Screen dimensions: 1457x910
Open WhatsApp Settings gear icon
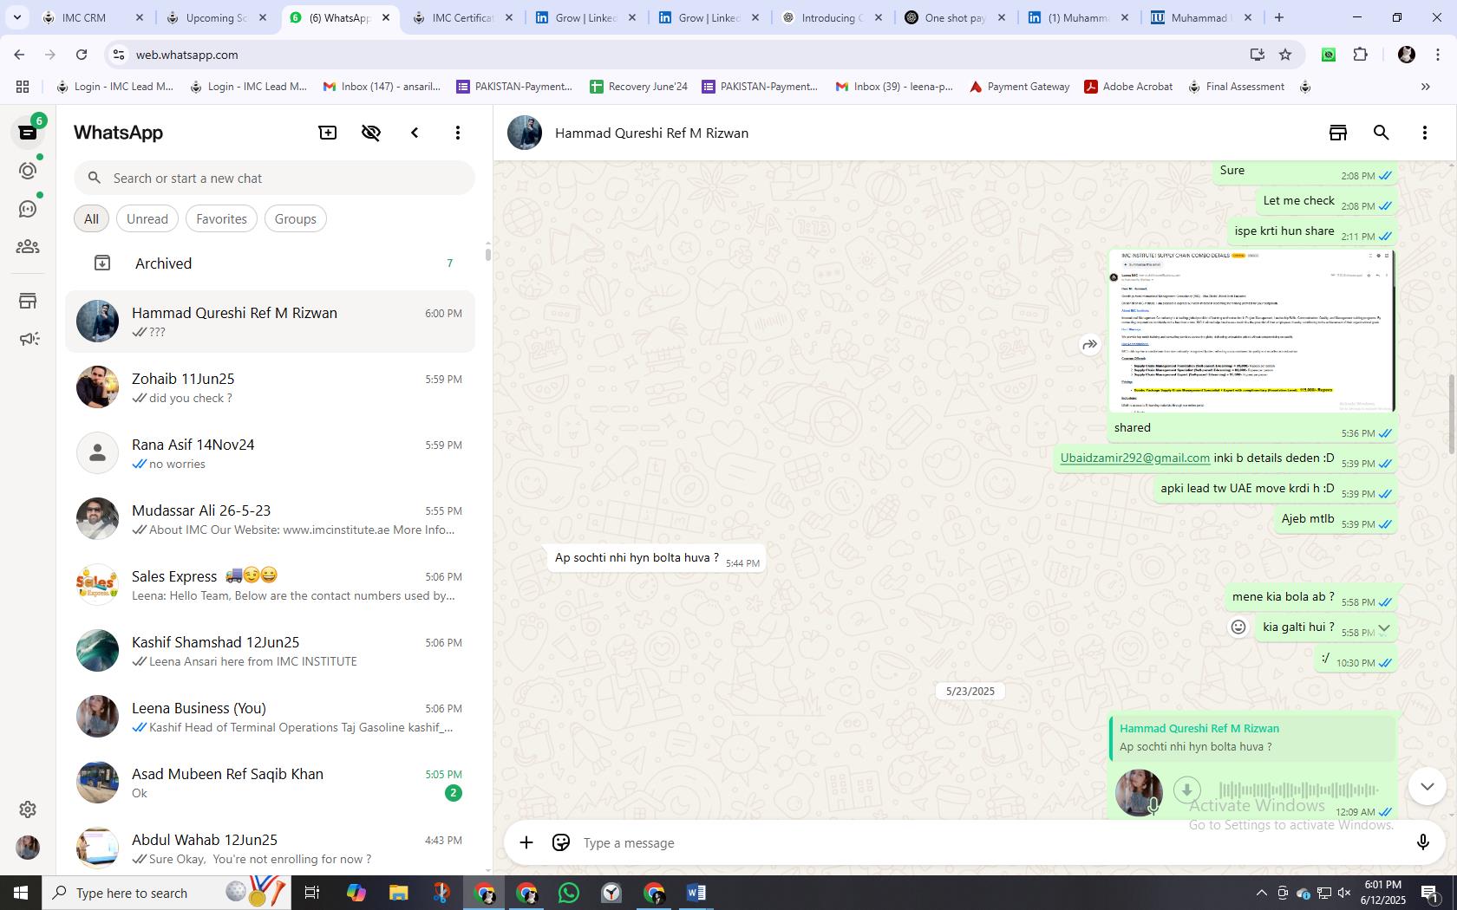[28, 809]
